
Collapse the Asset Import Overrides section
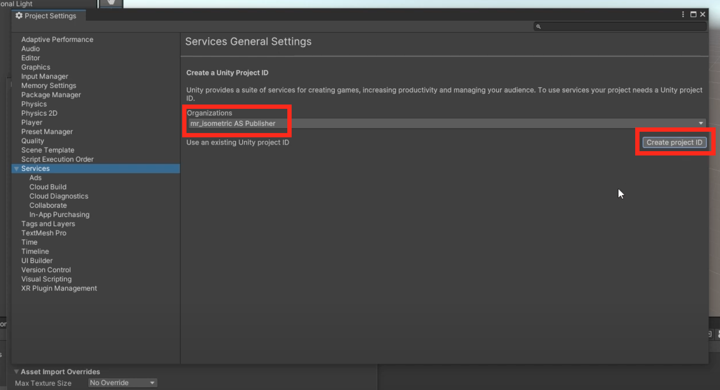pyautogui.click(x=16, y=372)
